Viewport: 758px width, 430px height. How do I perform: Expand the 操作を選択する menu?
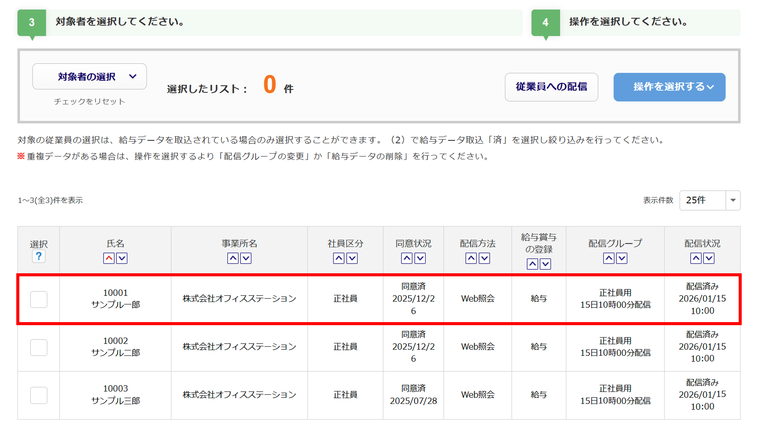[669, 87]
